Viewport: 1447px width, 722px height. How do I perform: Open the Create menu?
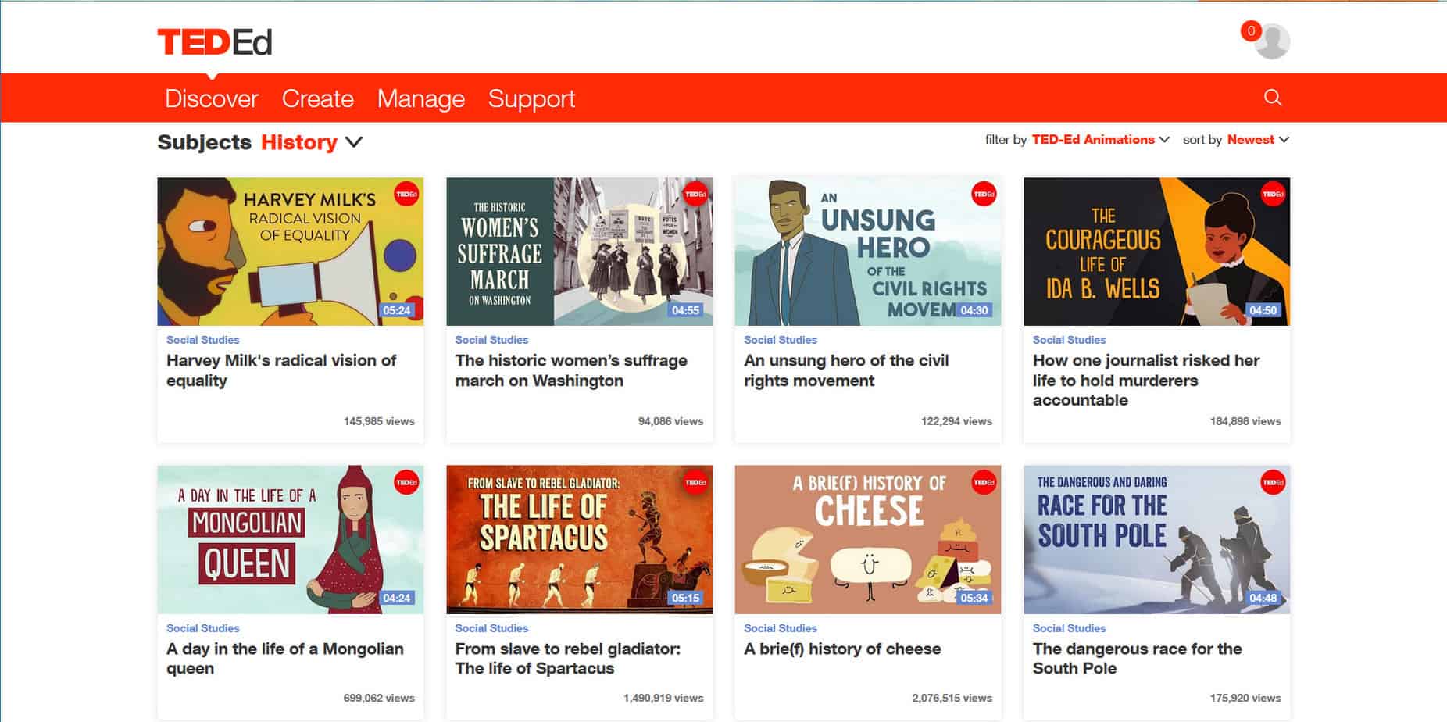[317, 98]
